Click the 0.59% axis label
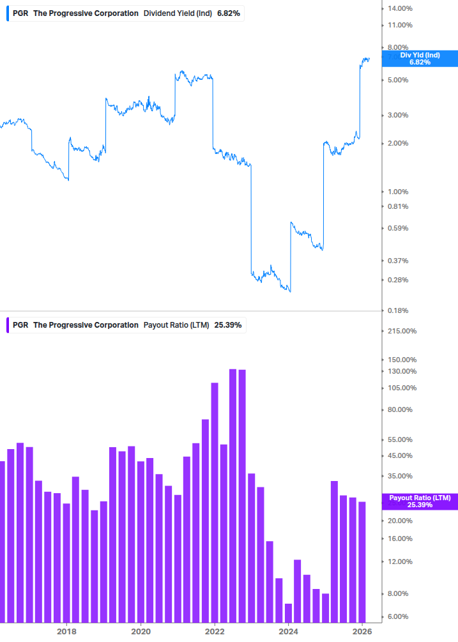This screenshot has width=458, height=642. (x=398, y=229)
